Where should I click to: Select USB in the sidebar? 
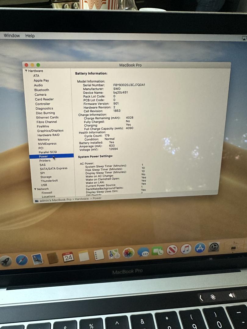[x=44, y=185]
